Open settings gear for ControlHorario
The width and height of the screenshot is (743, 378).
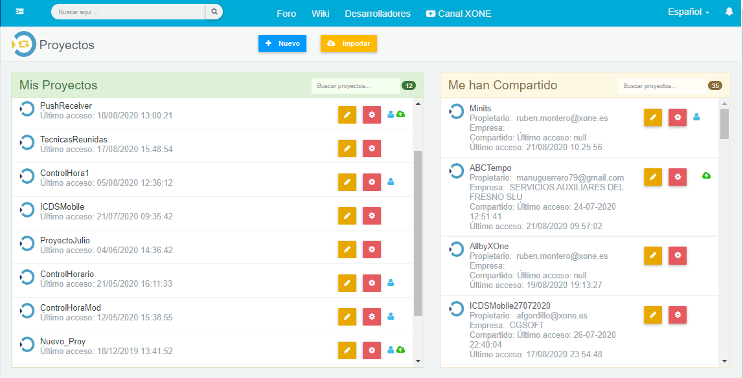pos(372,283)
